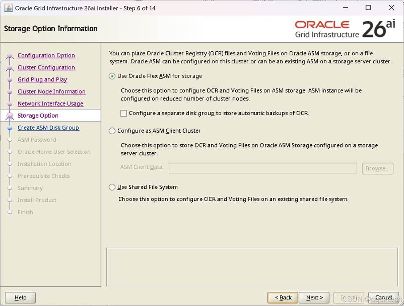Maximize the installer window

368,8
